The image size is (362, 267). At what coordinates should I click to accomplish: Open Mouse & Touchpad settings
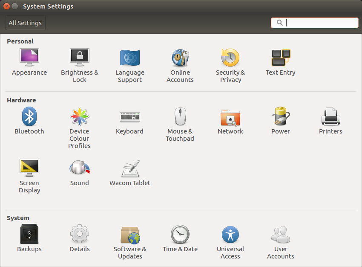click(x=180, y=116)
